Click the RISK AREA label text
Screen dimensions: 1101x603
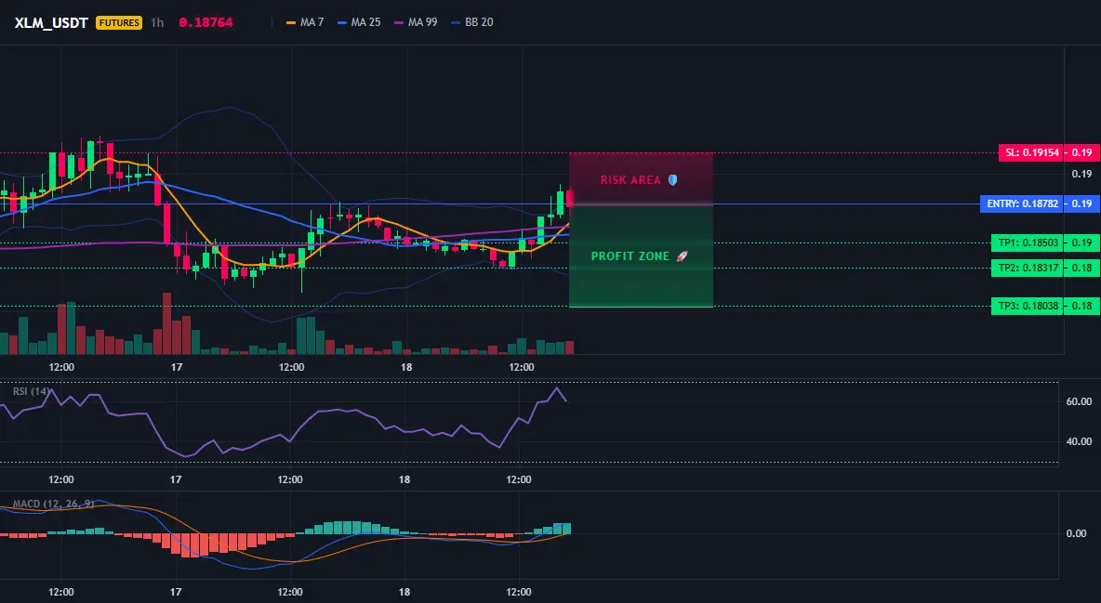point(630,179)
